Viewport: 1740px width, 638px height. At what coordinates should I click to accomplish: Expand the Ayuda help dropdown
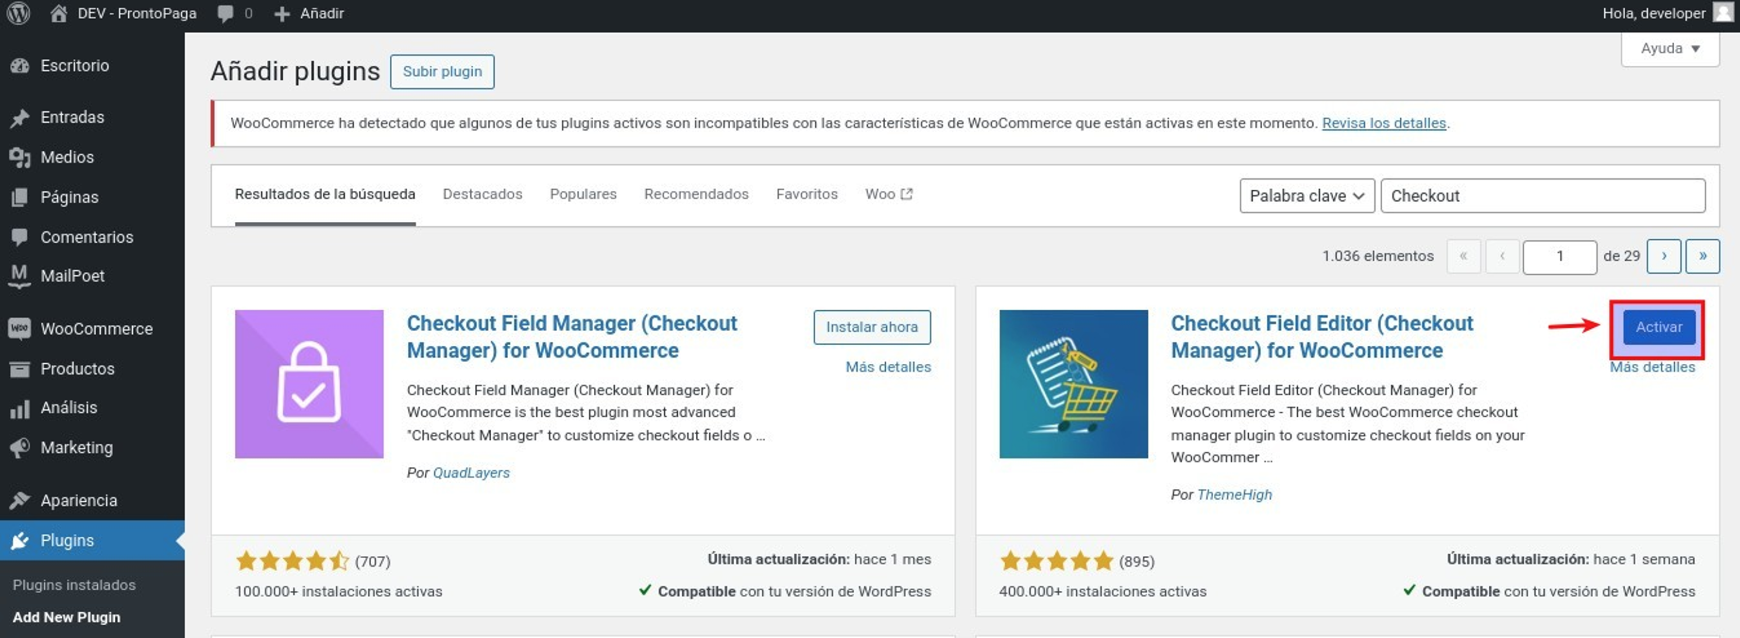(1669, 48)
